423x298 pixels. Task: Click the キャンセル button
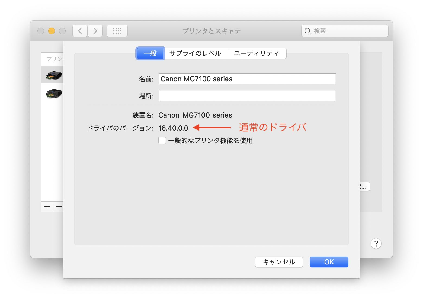279,262
